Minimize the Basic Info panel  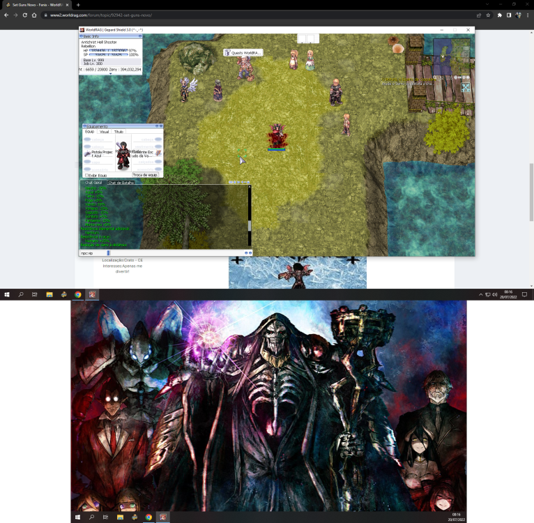pos(139,36)
